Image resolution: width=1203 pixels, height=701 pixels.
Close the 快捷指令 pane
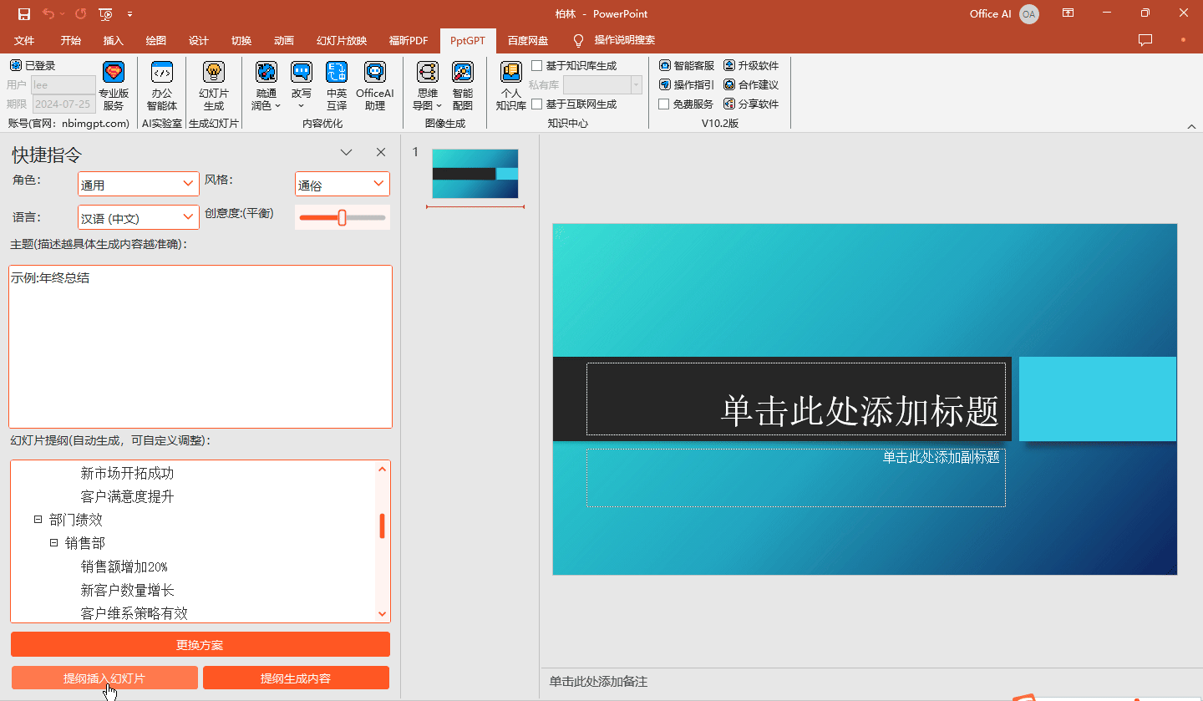(381, 152)
